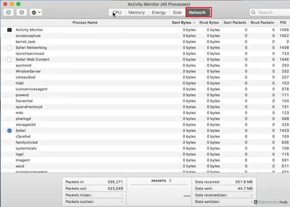290x207 pixels.
Task: Sort by the Process Name column
Action: tap(85, 22)
